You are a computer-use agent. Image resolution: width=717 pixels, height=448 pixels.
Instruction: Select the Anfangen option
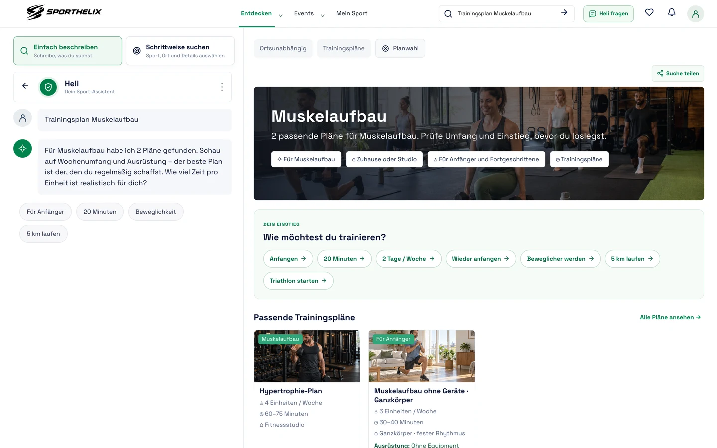[x=288, y=259]
